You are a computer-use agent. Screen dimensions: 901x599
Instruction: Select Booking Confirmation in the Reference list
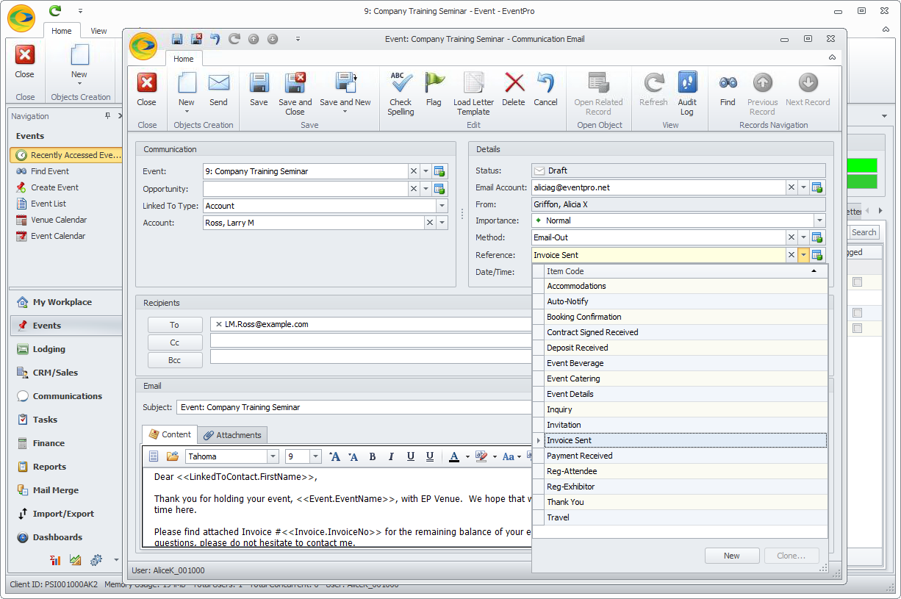point(686,317)
